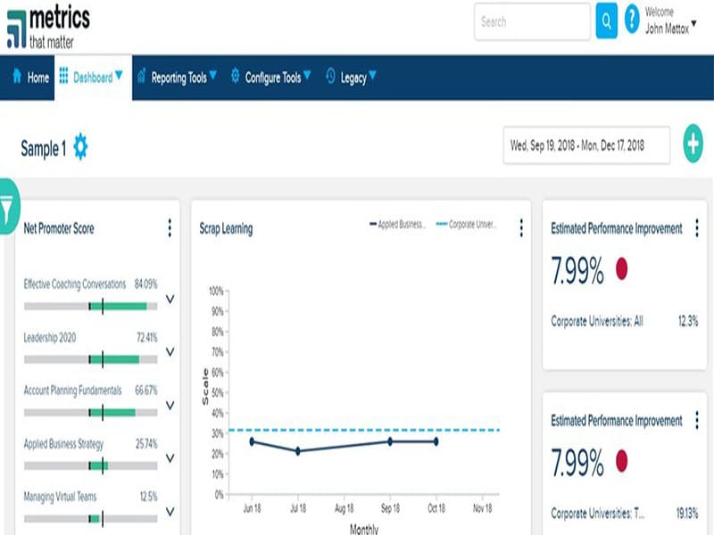Open the Net Promoter Score options menu
Image resolution: width=714 pixels, height=535 pixels.
[170, 228]
